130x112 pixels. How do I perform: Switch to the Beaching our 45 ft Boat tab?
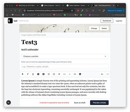click(x=27, y=5)
